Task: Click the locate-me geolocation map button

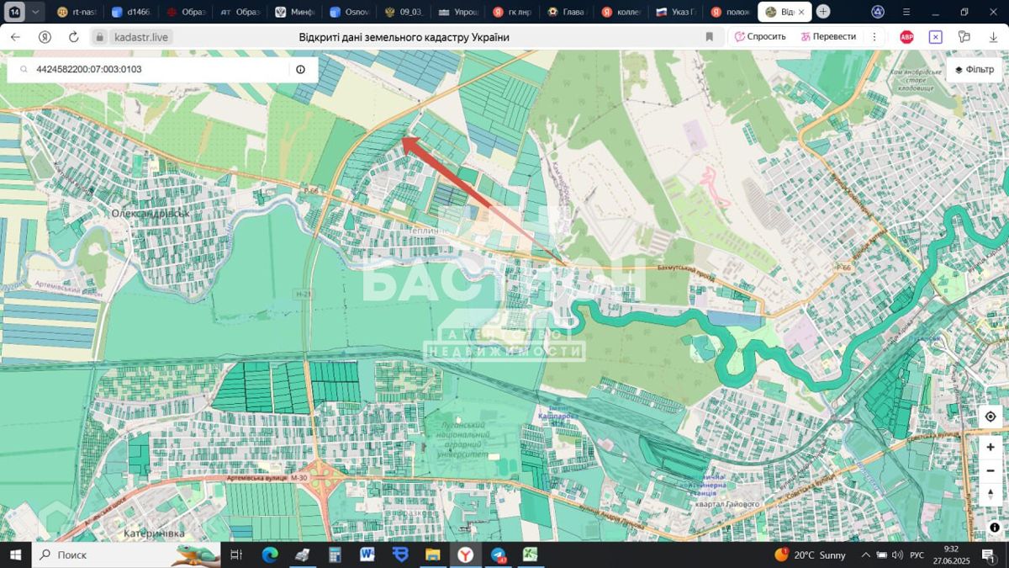Action: point(990,417)
